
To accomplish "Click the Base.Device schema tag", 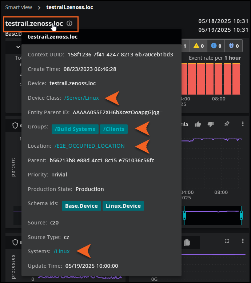I will click(x=81, y=206).
